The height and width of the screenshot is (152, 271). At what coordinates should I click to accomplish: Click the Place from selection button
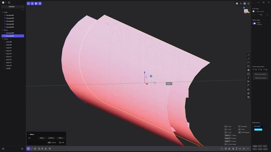260,74
